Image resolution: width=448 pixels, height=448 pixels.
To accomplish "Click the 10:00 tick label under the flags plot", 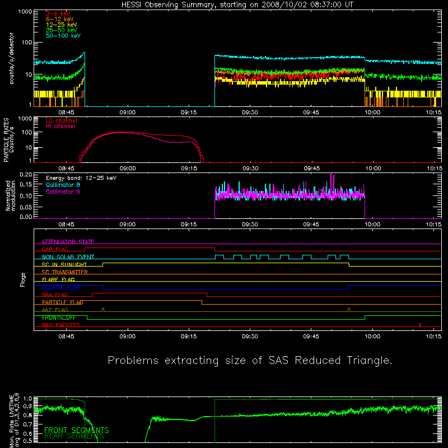I will (x=372, y=337).
